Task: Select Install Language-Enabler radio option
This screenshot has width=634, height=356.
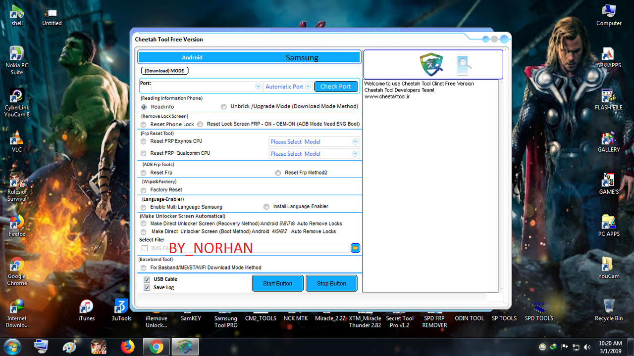Action: (266, 207)
